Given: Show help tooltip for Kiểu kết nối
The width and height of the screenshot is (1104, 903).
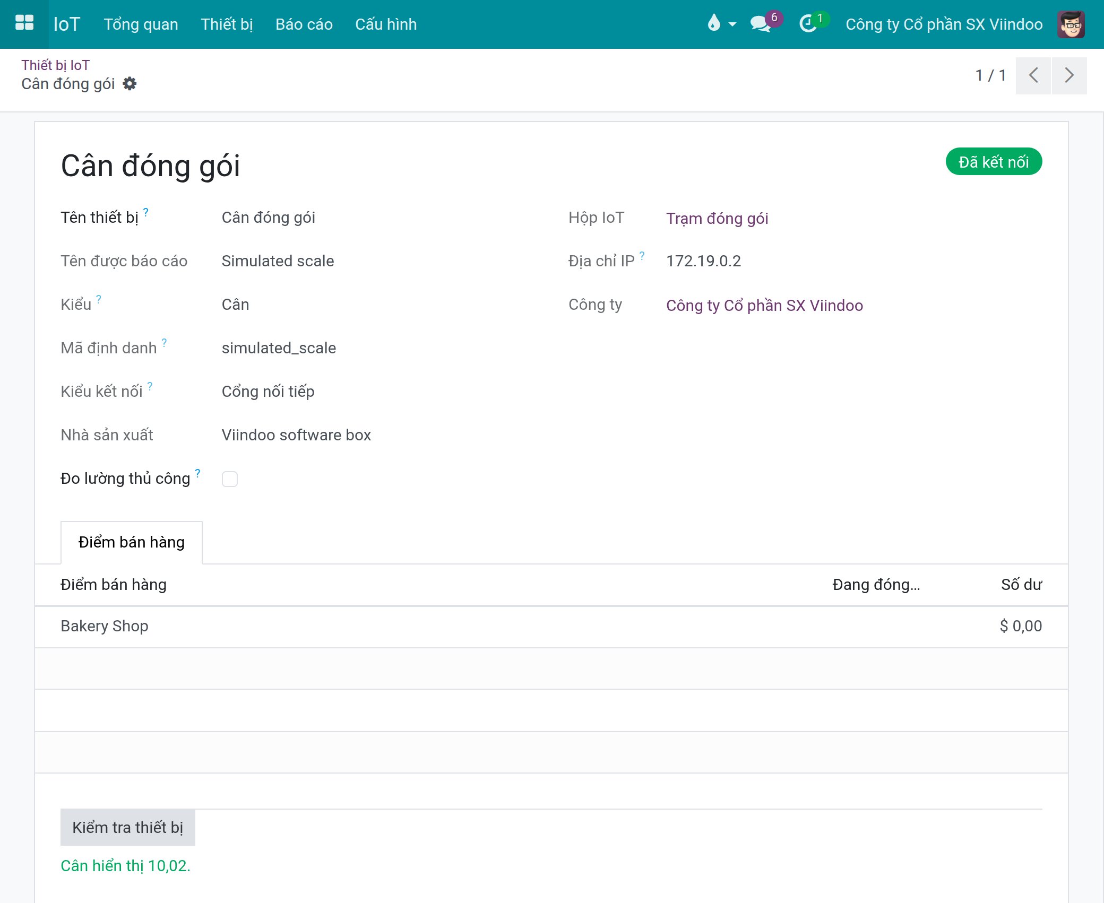Looking at the screenshot, I should [150, 386].
